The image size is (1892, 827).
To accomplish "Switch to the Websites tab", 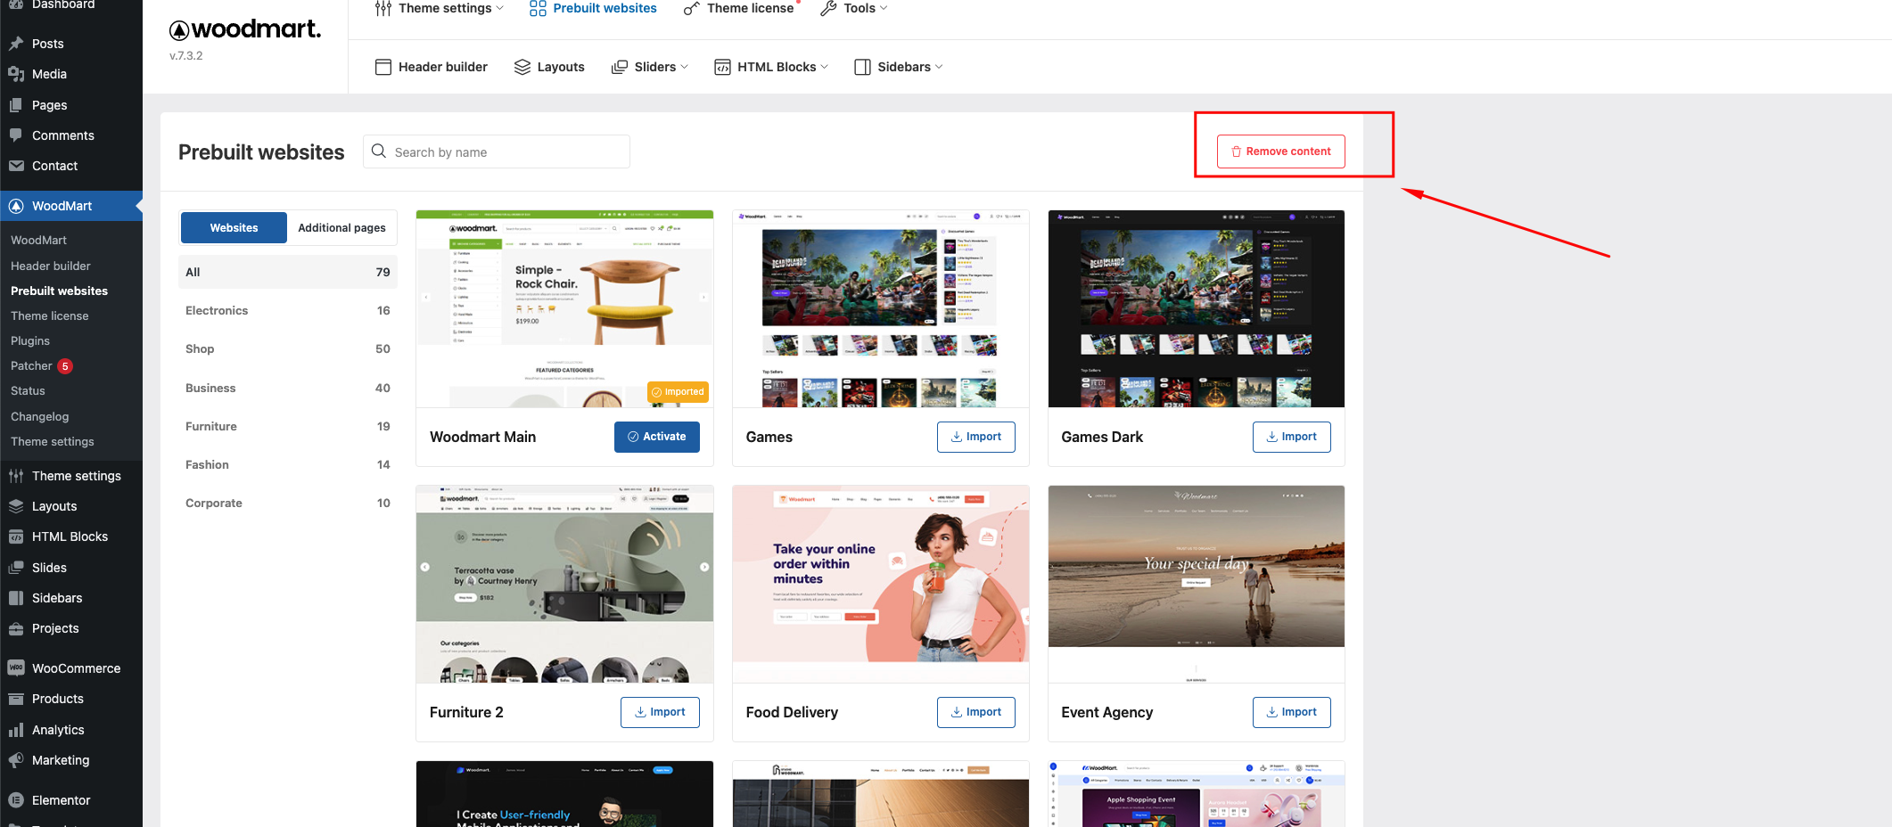I will [x=234, y=228].
